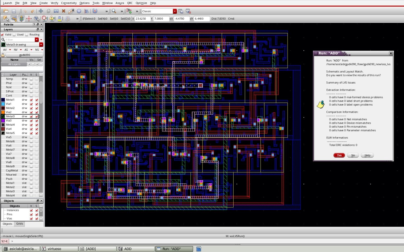Select the Via2 orange color swatch
This screenshot has height=252, width=404.
[3, 112]
